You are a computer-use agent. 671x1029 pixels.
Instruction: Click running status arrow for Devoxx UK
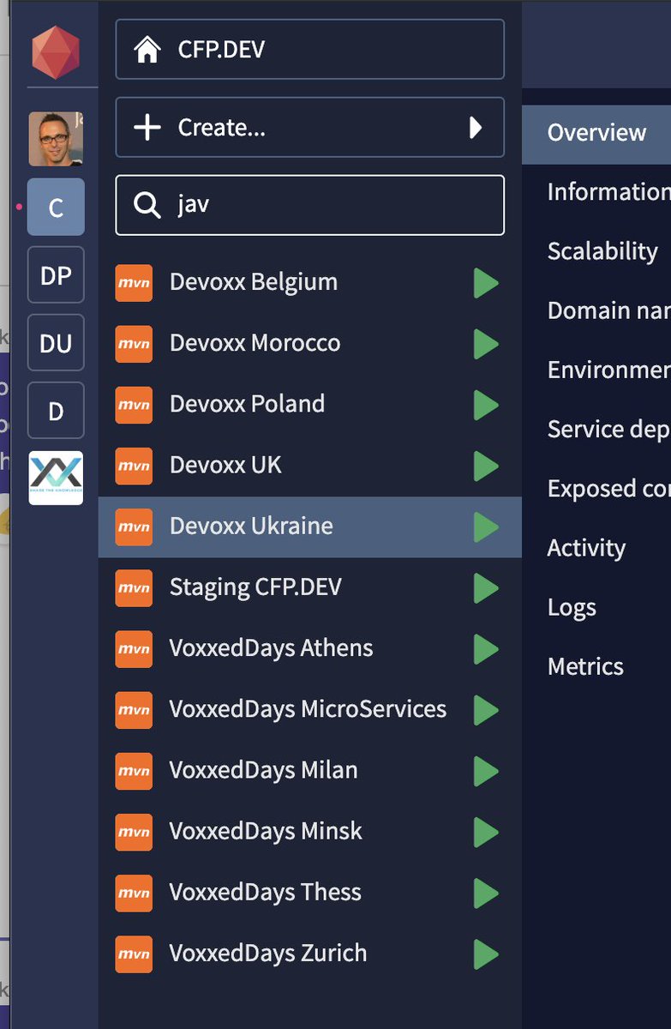pos(486,466)
